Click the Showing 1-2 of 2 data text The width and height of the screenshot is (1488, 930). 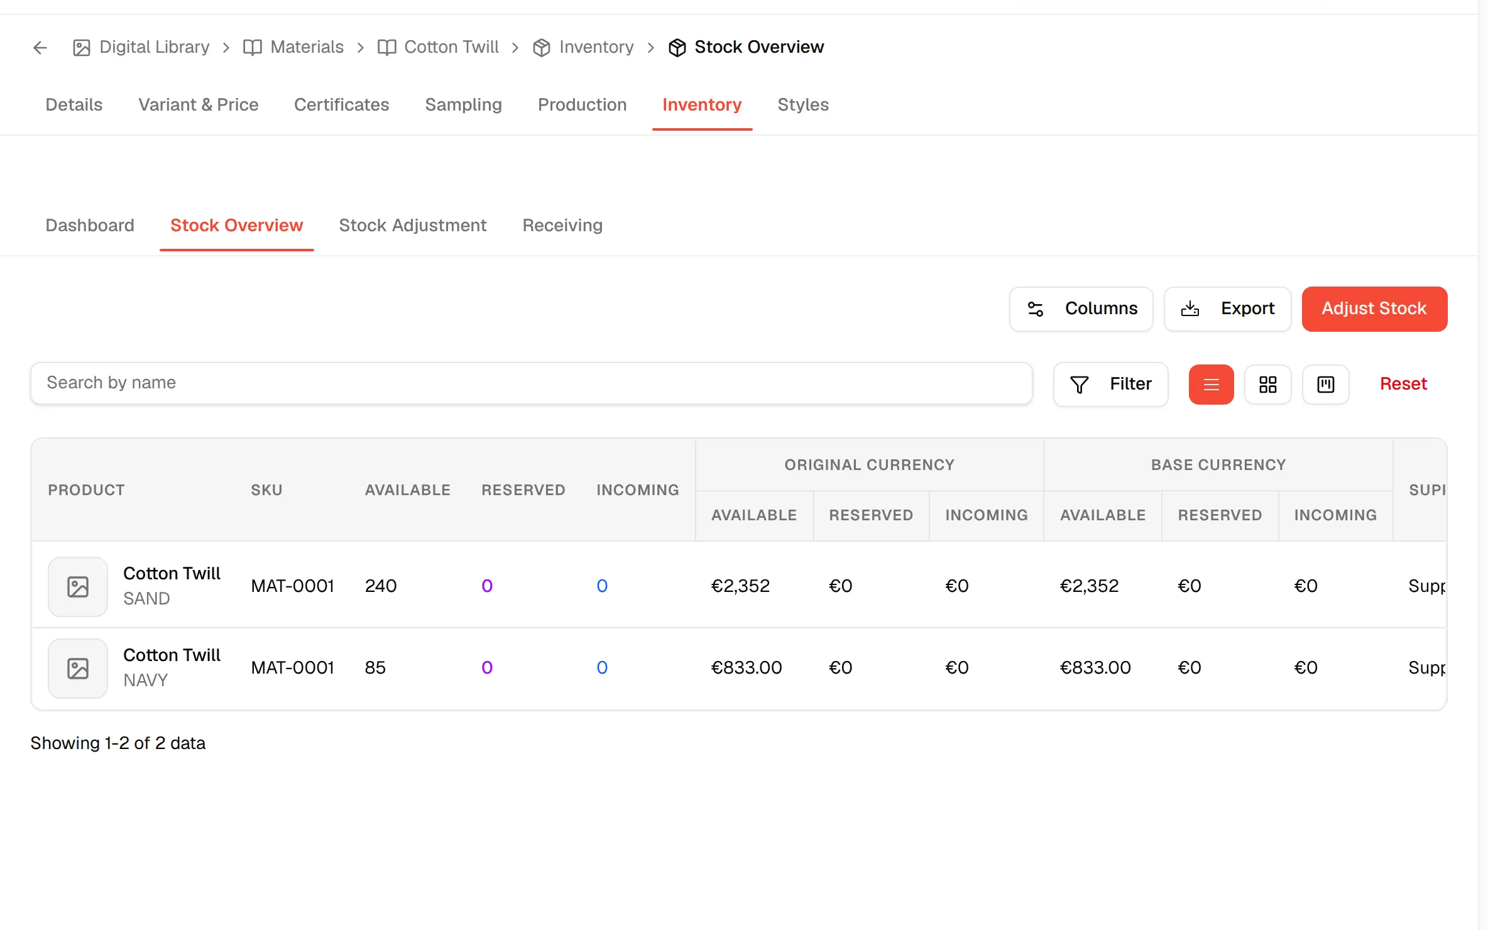[118, 743]
